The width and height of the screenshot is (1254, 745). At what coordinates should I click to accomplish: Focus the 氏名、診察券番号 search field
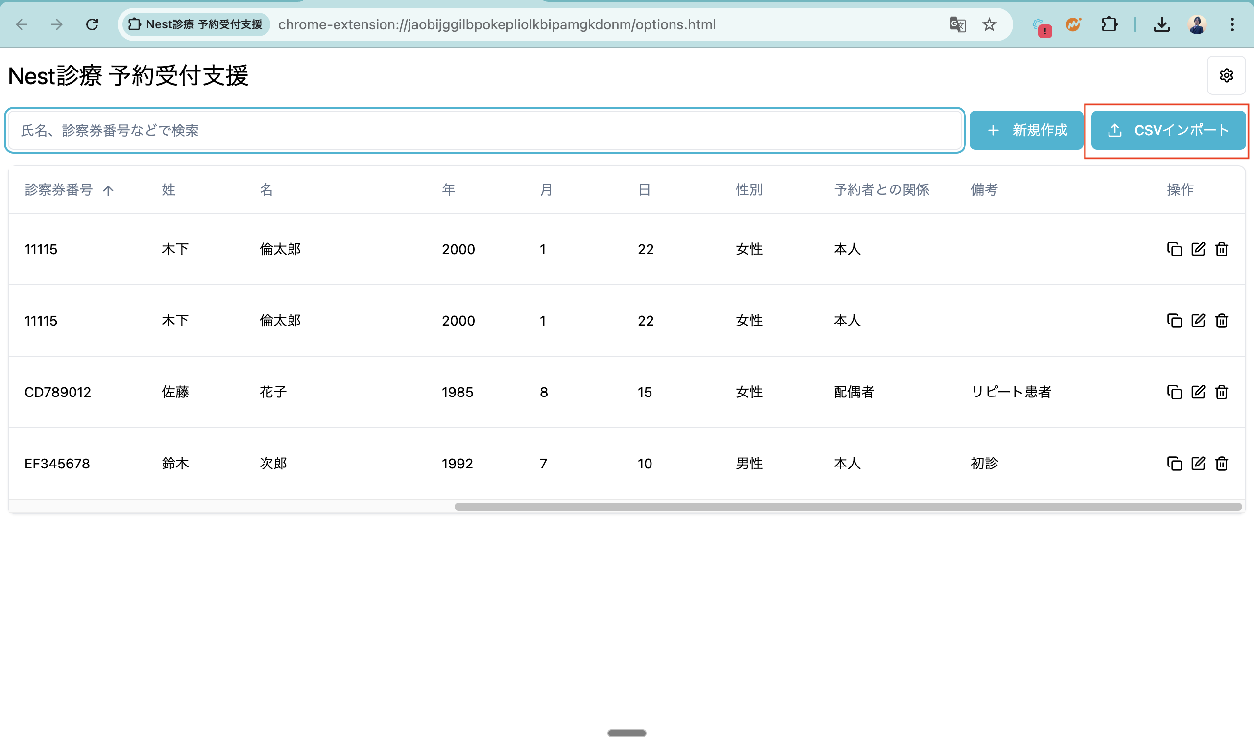click(x=484, y=131)
